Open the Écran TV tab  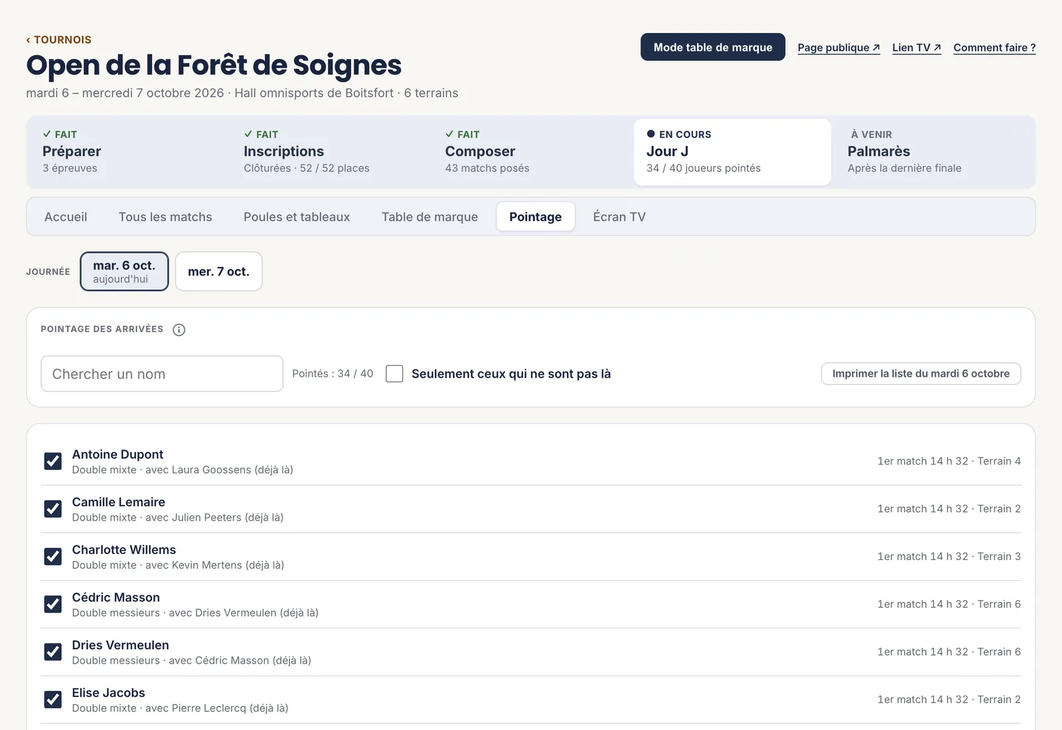click(619, 217)
